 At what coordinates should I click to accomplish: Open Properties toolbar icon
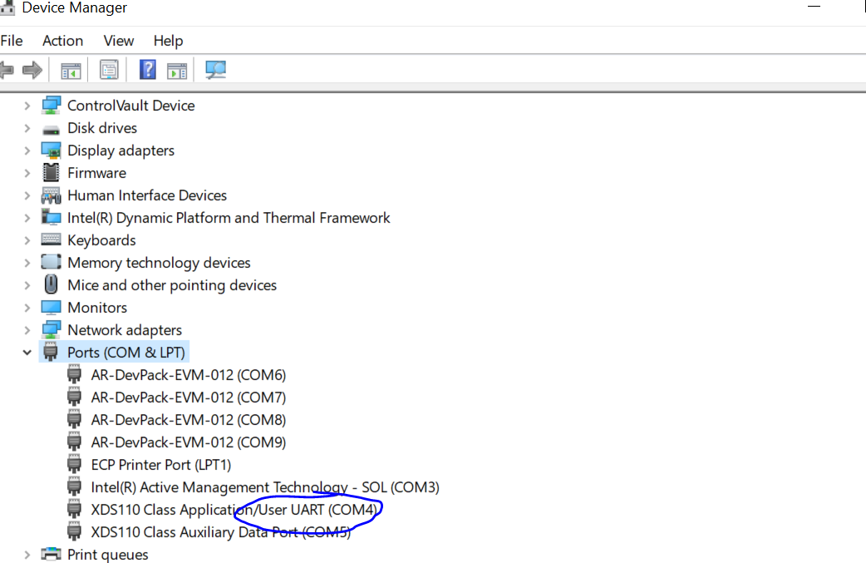point(109,70)
